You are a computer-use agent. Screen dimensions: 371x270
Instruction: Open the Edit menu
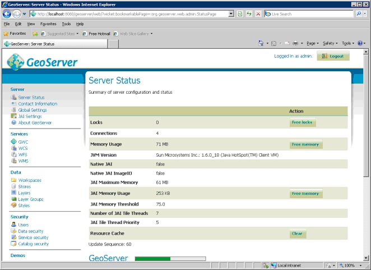coord(18,24)
